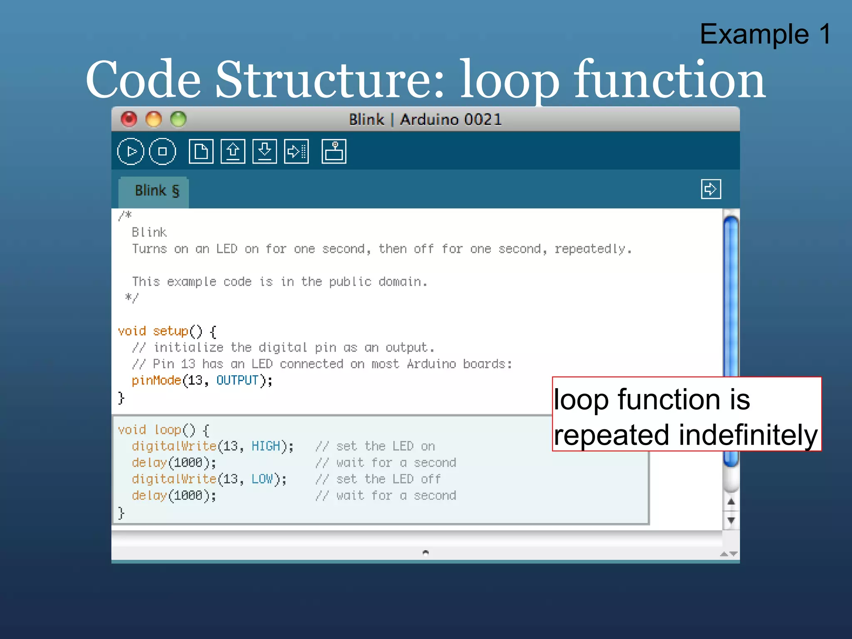The image size is (852, 639).
Task: Click the scrollbar up arrow
Action: point(731,502)
